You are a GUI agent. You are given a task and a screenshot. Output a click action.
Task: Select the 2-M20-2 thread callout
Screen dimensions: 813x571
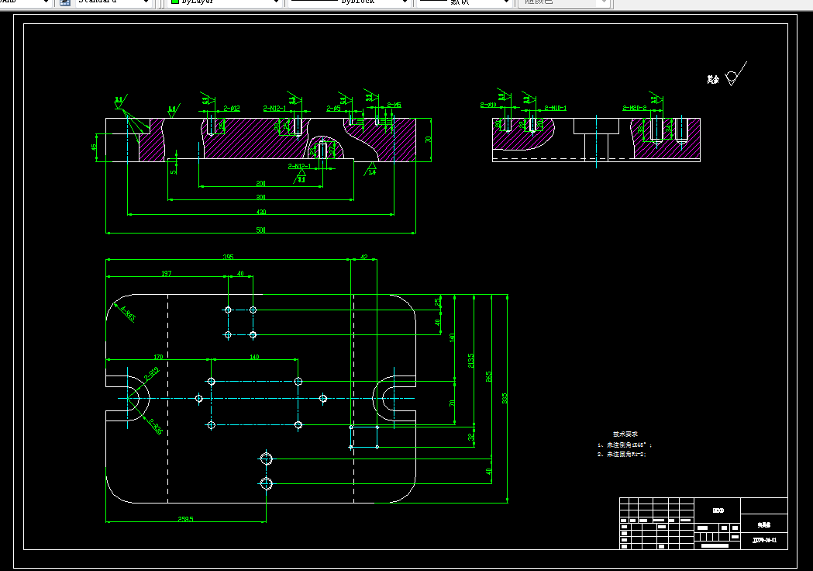coord(635,108)
